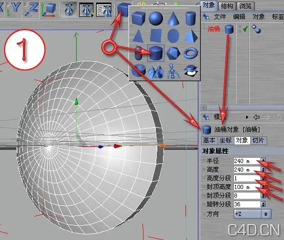Click the attribute manager pin icon
This screenshot has width=284, height=240.
pos(205,117)
